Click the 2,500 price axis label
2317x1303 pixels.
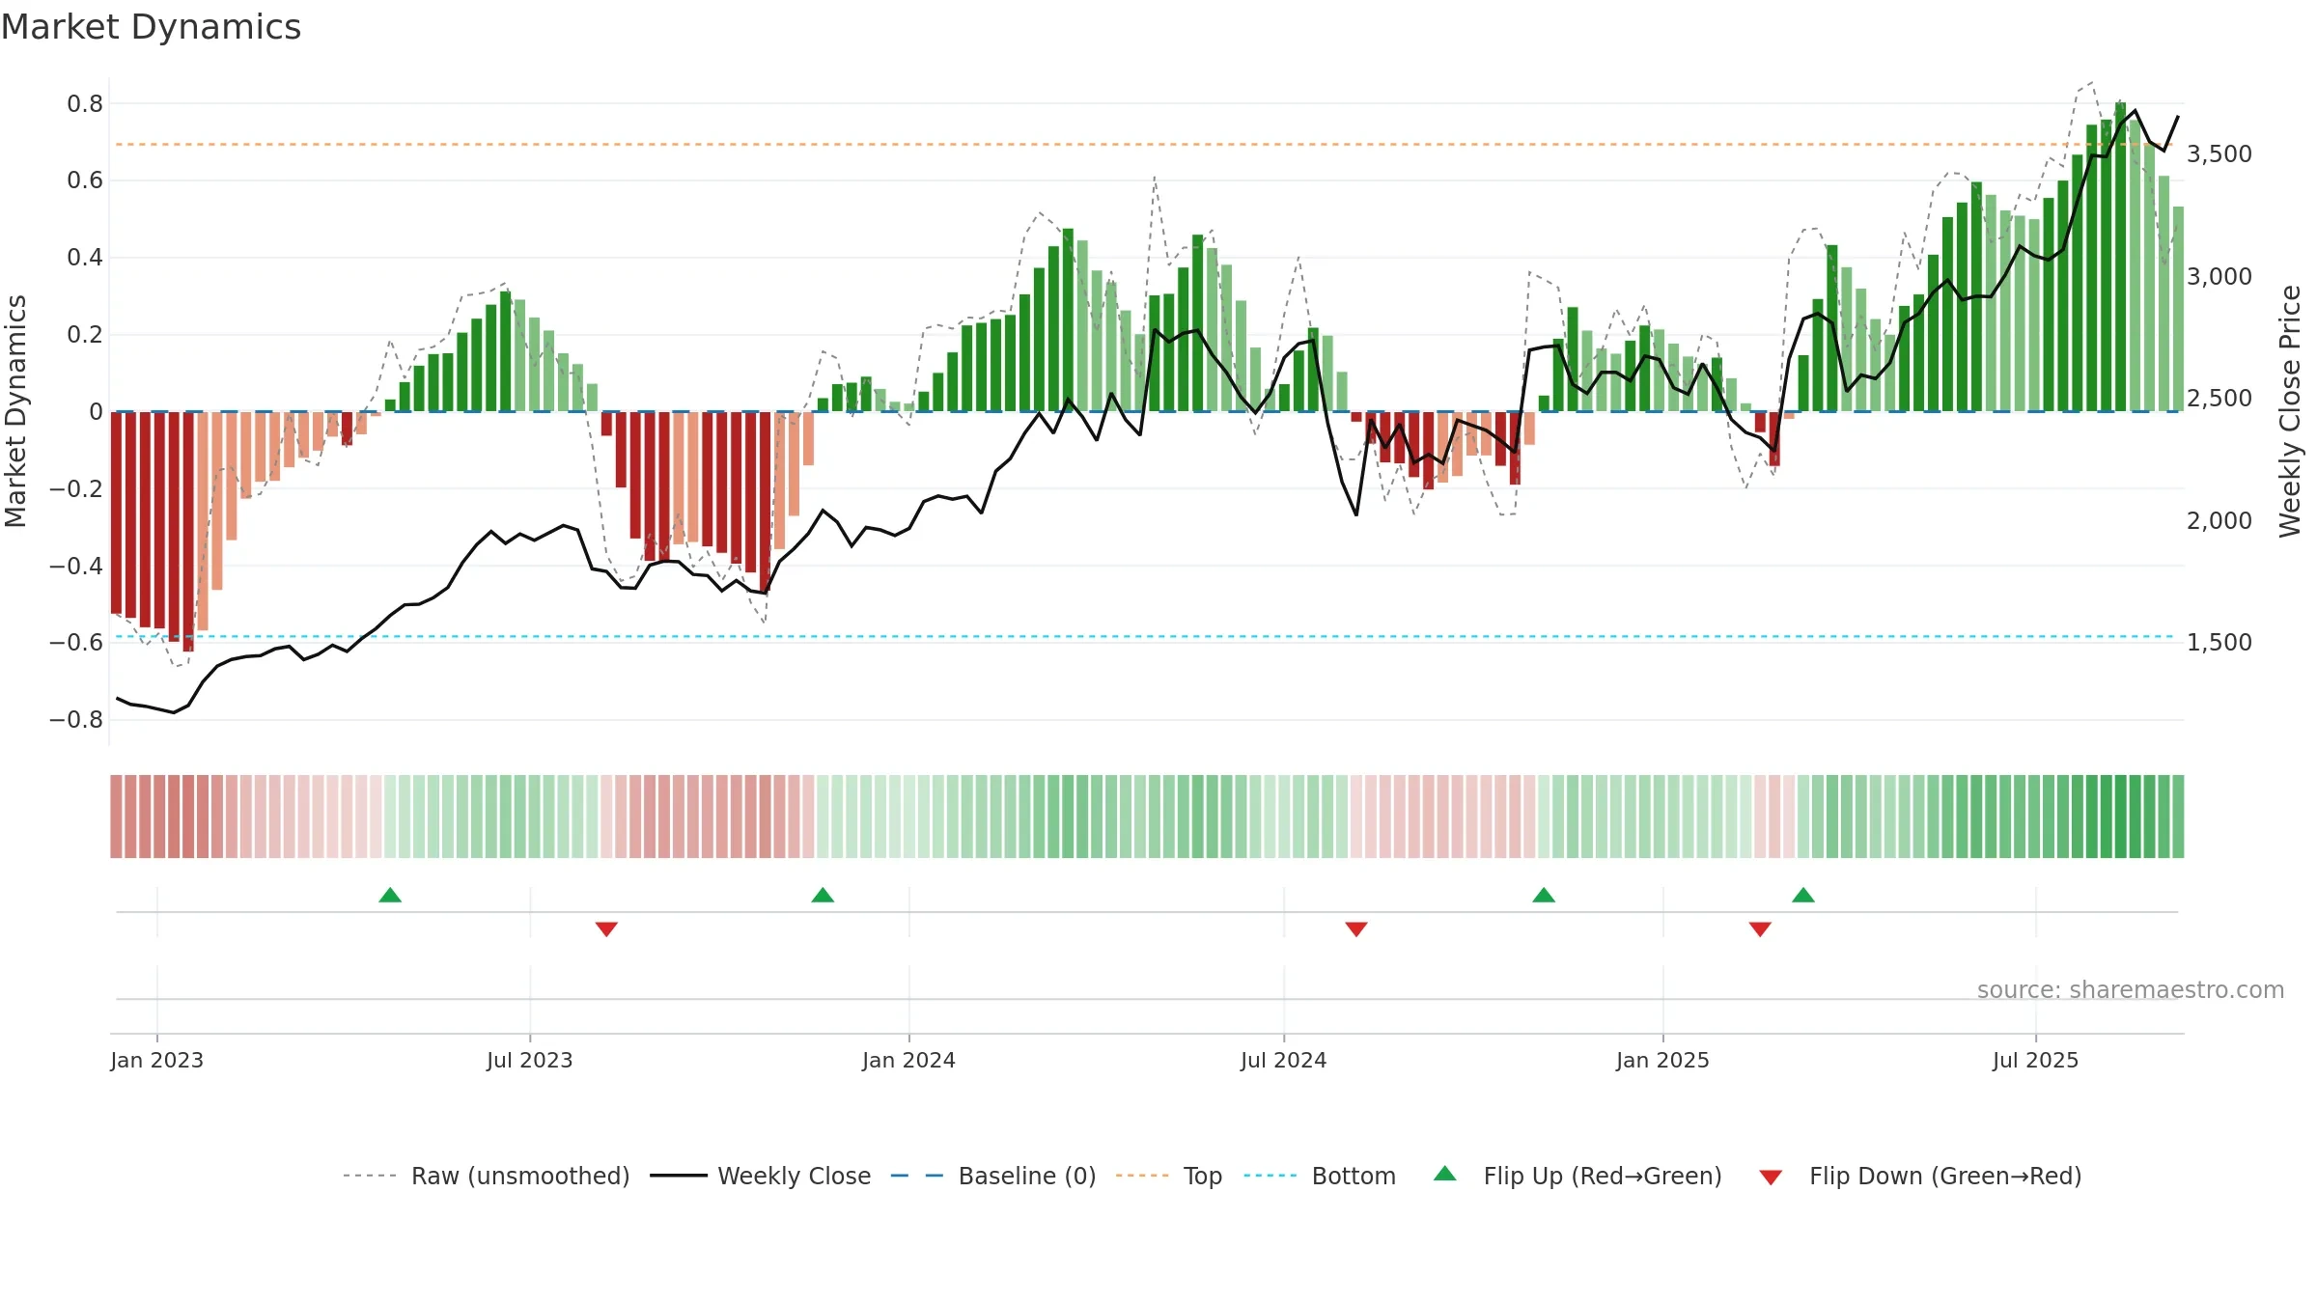2219,399
